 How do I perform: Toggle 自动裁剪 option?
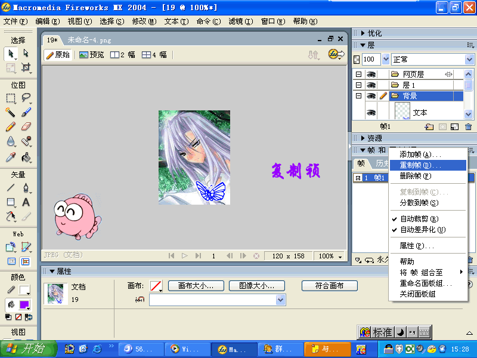pyautogui.click(x=419, y=219)
